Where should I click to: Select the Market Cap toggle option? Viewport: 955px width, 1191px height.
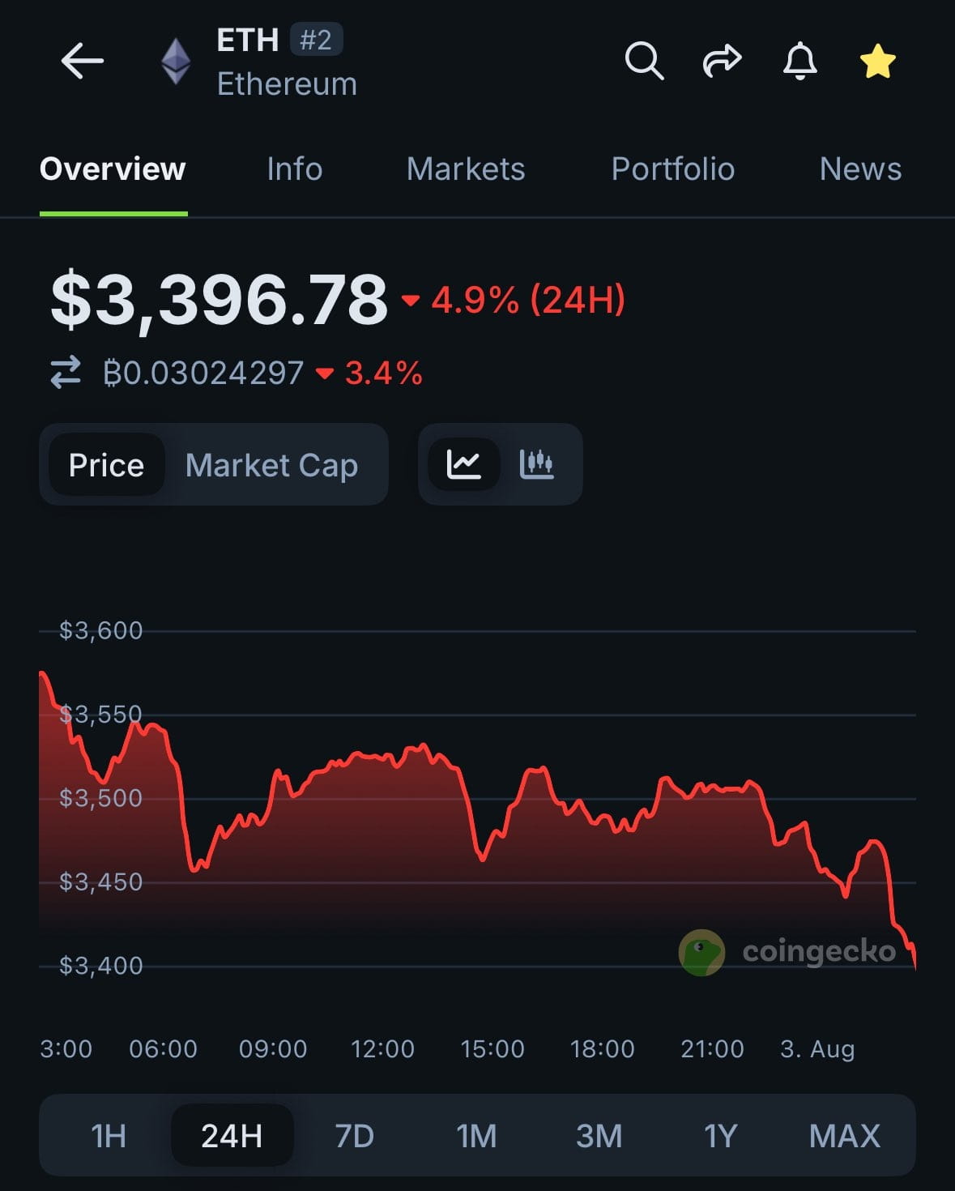point(271,465)
